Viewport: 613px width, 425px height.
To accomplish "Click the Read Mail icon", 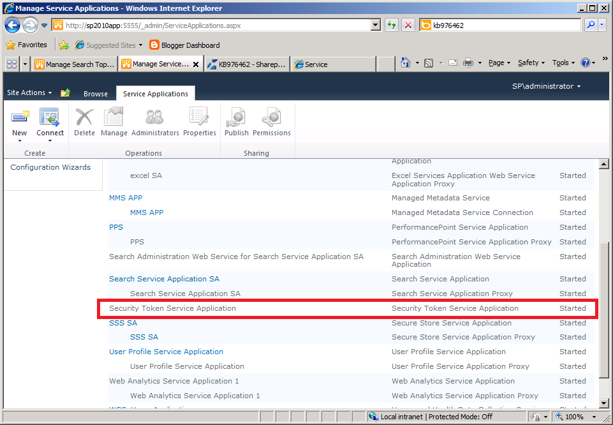I will point(453,63).
